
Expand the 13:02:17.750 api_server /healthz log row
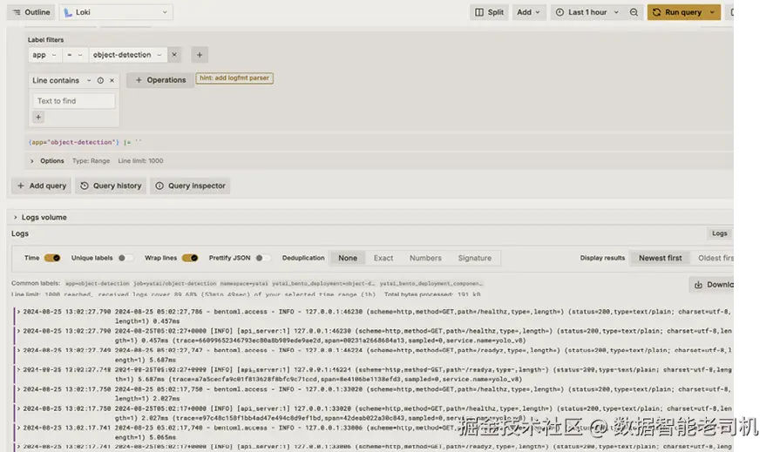click(x=373, y=413)
